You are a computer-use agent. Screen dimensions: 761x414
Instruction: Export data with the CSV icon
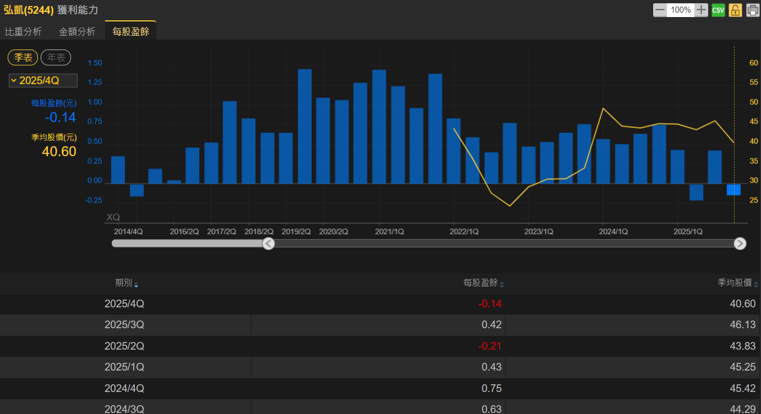[x=718, y=10]
